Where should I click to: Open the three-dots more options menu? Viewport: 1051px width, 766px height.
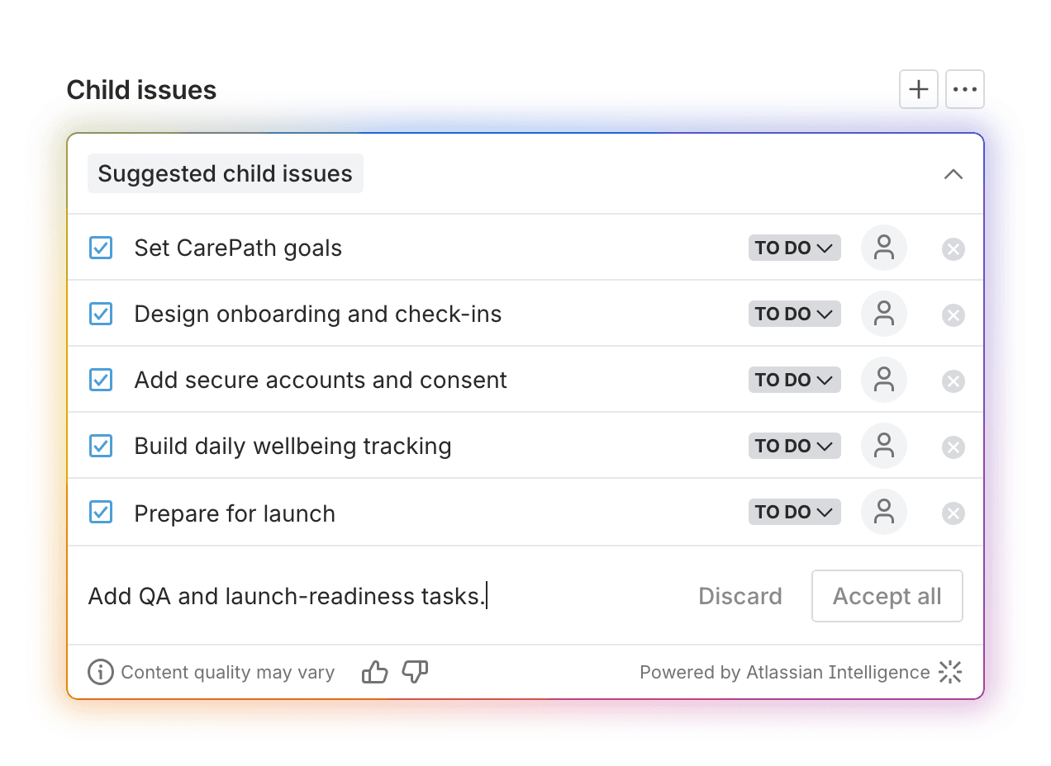tap(965, 89)
